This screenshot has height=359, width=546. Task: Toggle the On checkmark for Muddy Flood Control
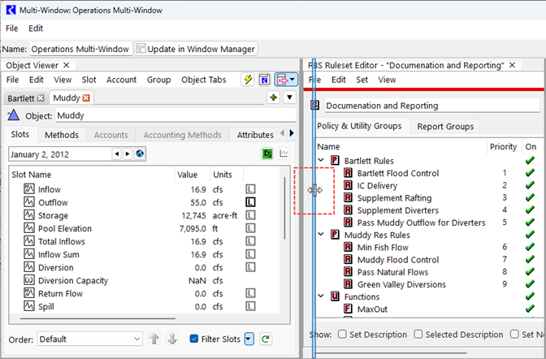(530, 259)
